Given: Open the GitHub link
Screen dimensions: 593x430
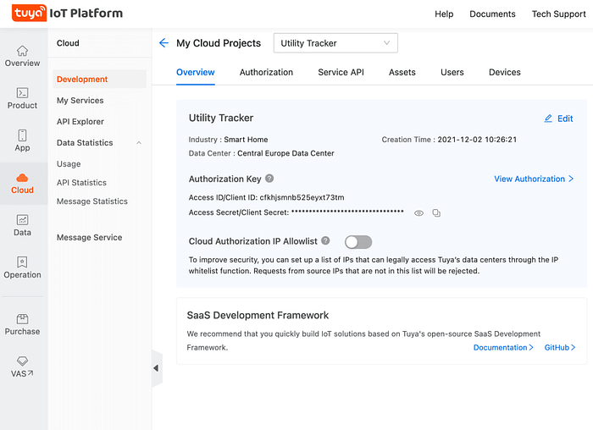Looking at the screenshot, I should point(560,347).
